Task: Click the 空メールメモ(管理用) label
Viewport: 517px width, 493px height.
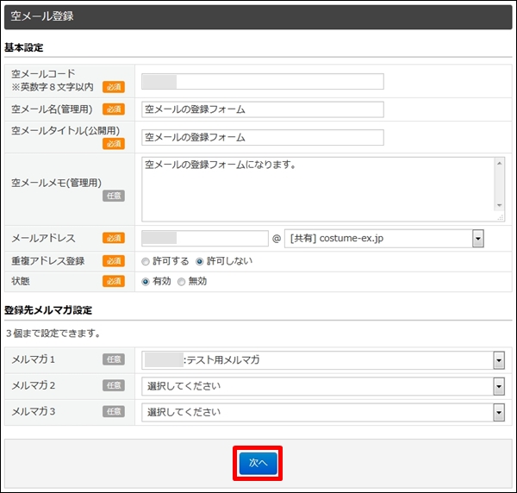Action: (56, 183)
